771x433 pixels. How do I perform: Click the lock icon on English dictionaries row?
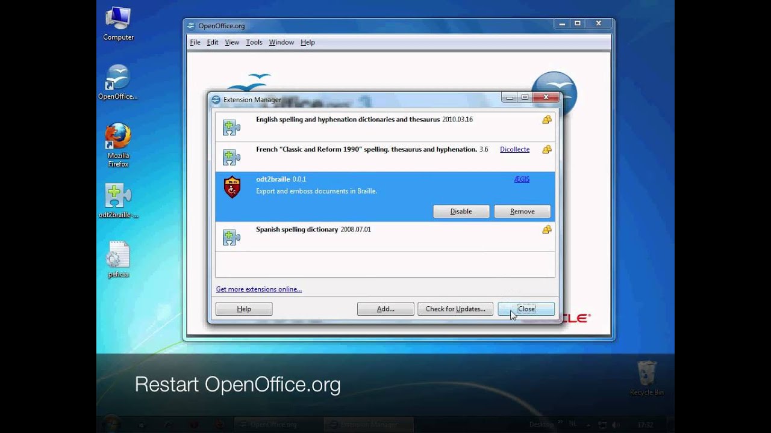coord(546,120)
